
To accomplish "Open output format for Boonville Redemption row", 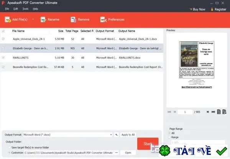I will pyautogui.click(x=106, y=67).
